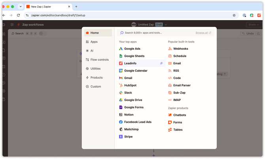This screenshot has height=159, width=265.
Task: Add a step with plus button
Action: point(153,155)
